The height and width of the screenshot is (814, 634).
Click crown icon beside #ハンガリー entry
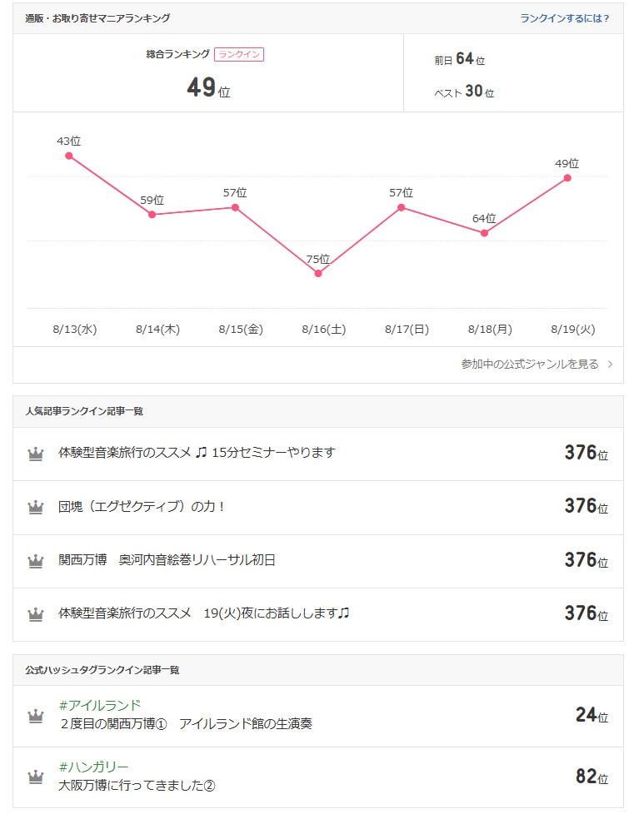pos(35,777)
